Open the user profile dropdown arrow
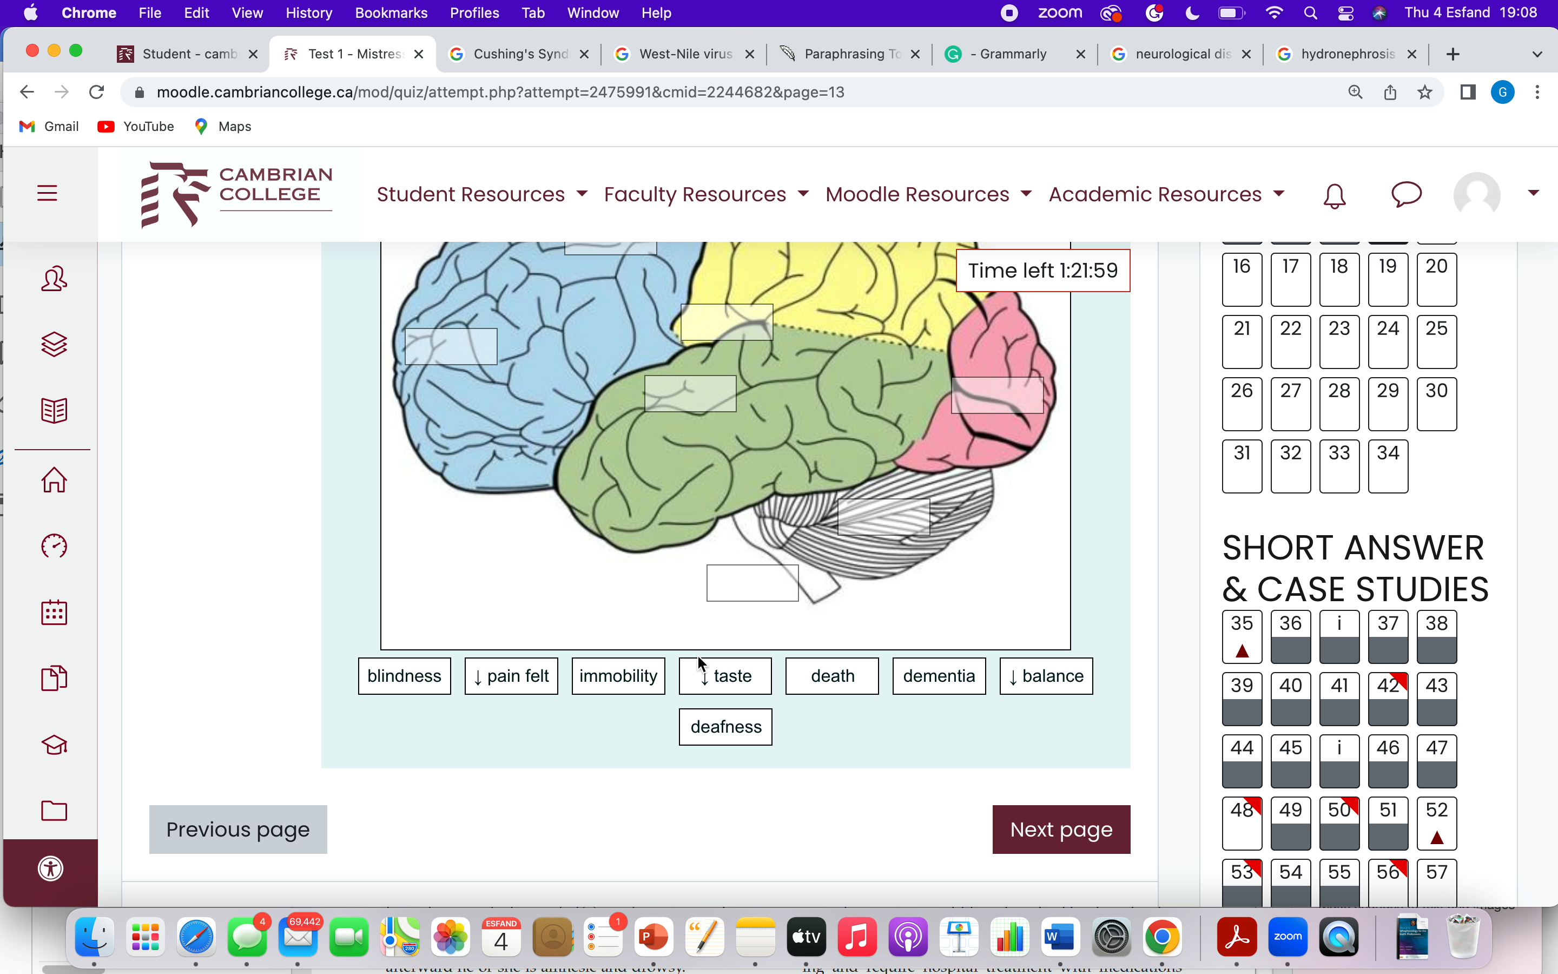 [x=1534, y=193]
